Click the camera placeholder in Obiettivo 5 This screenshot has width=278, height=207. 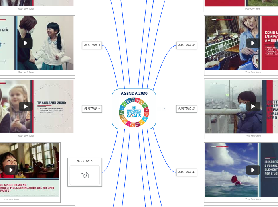click(85, 175)
